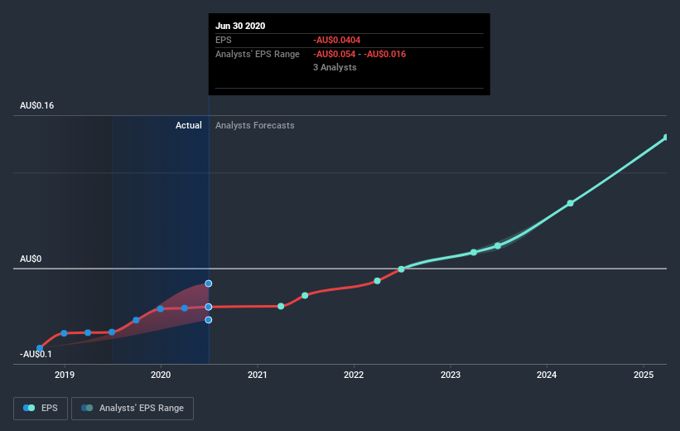The image size is (680, 431).
Task: Click the 2021 x-axis label
Action: pos(257,375)
